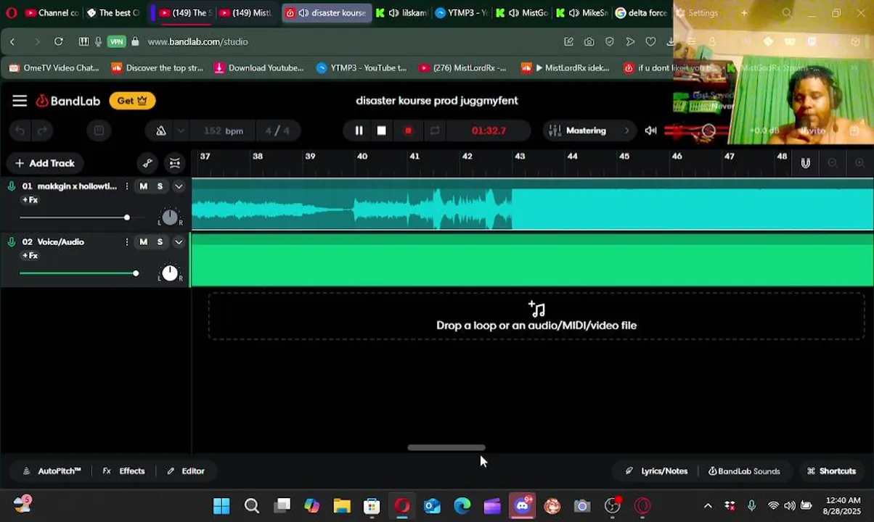Open Voice/Audio track three-dot menu
This screenshot has height=522, width=874.
(127, 242)
